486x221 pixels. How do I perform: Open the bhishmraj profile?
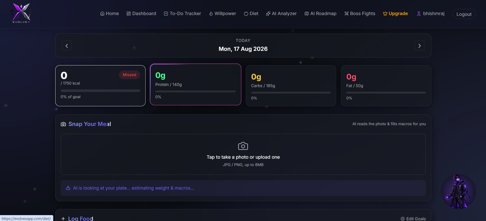(x=430, y=14)
